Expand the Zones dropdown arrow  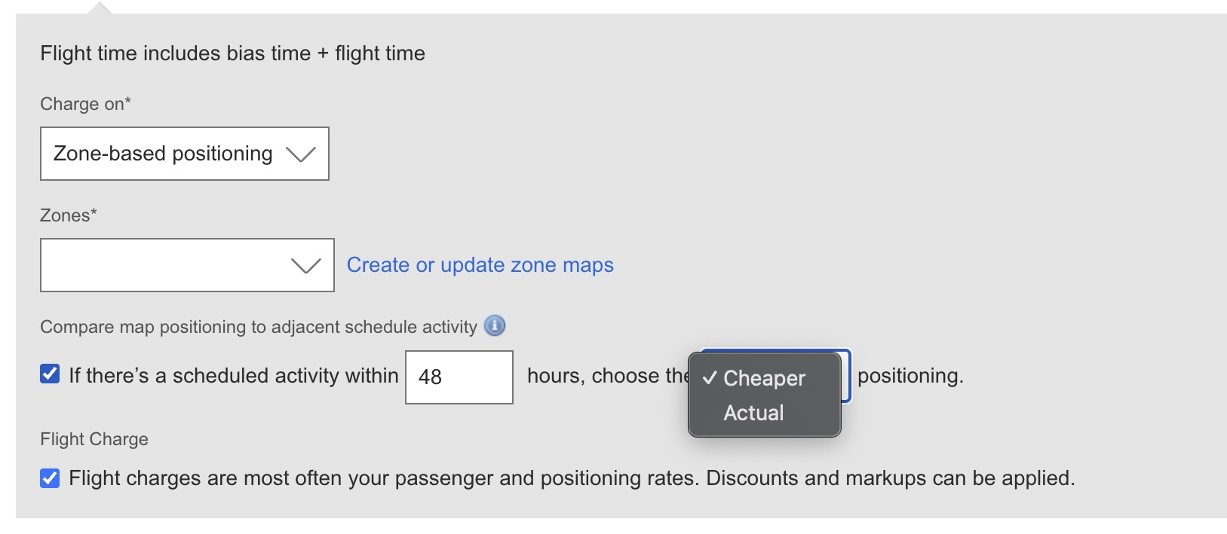305,266
